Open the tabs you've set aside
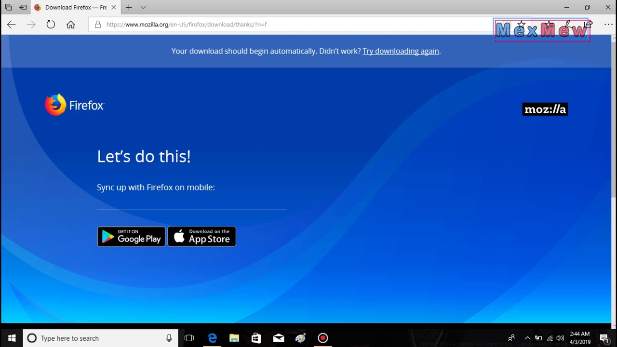 point(8,7)
